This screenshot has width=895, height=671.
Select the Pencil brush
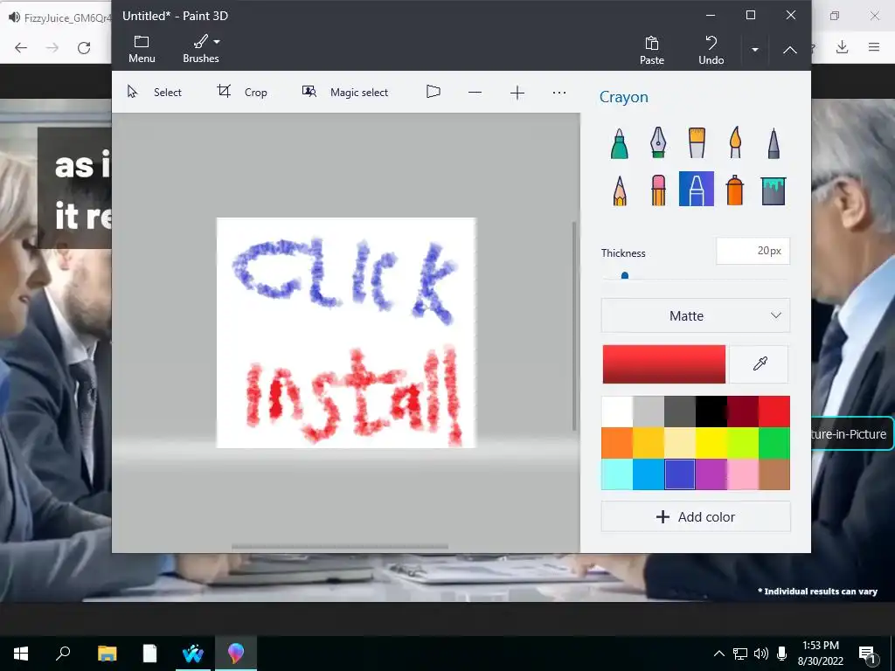point(620,189)
